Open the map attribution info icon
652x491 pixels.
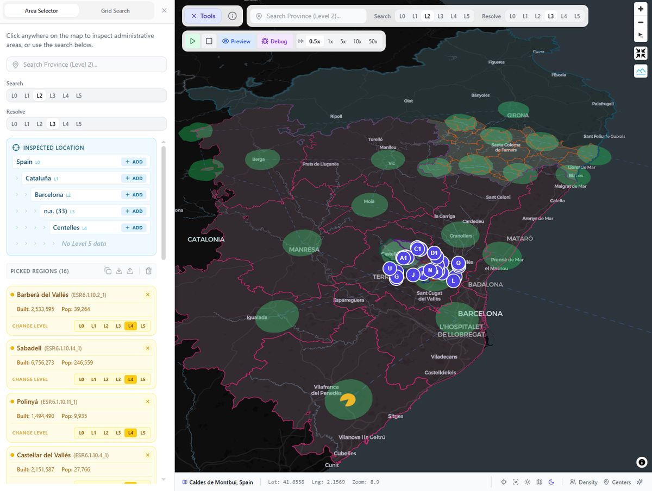point(642,462)
